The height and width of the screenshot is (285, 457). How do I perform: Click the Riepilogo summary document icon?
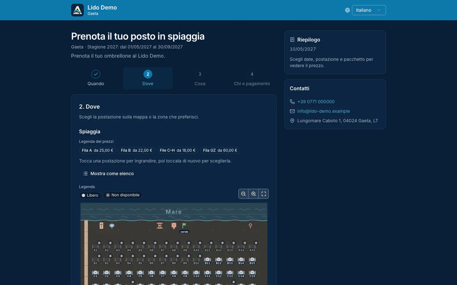click(x=292, y=40)
